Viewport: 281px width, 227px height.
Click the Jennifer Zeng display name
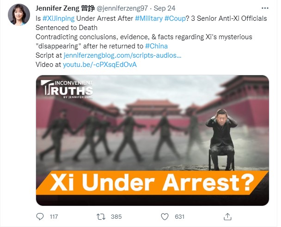click(65, 8)
